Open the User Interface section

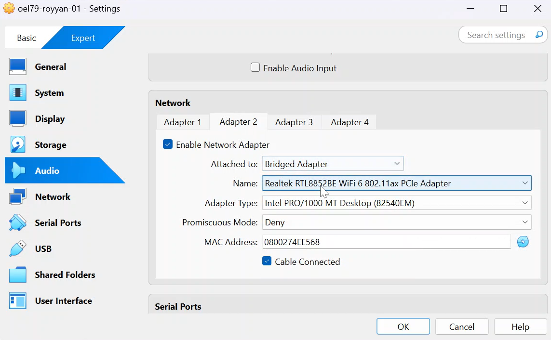pyautogui.click(x=63, y=301)
